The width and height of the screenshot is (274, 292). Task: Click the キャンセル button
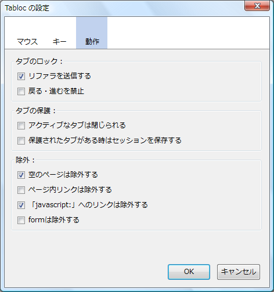pos(239,272)
